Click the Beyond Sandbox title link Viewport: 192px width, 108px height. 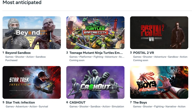click(18, 53)
